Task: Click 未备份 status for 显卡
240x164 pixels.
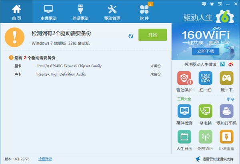Action: [156, 66]
